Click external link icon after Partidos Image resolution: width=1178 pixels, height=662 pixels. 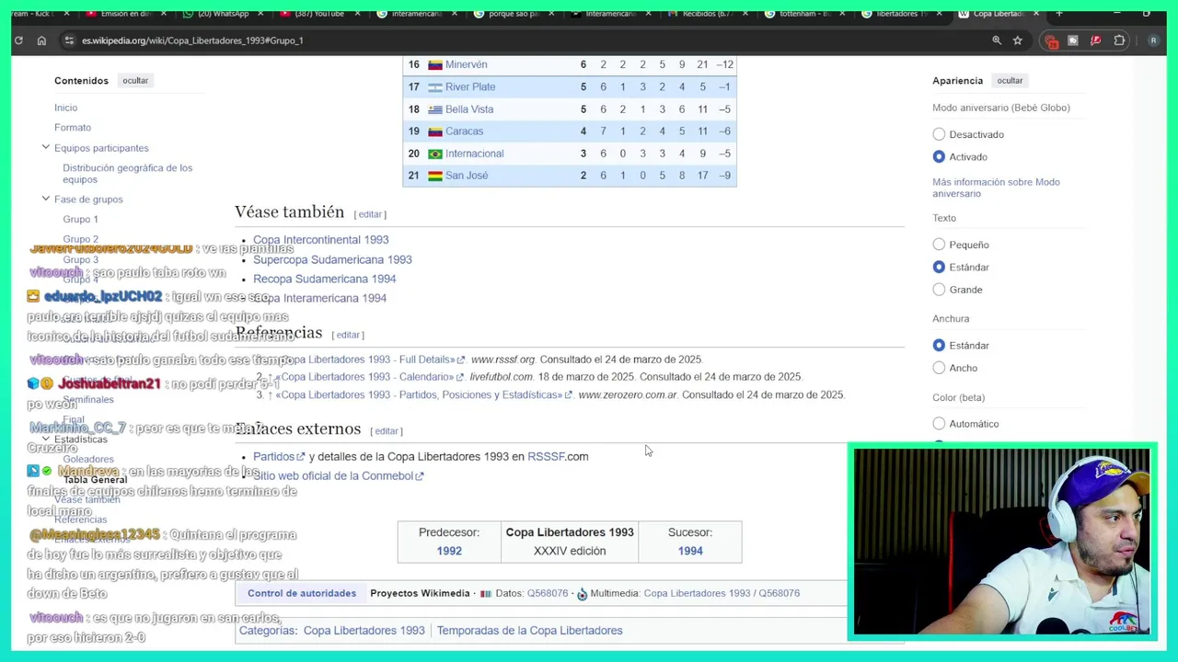tap(300, 457)
